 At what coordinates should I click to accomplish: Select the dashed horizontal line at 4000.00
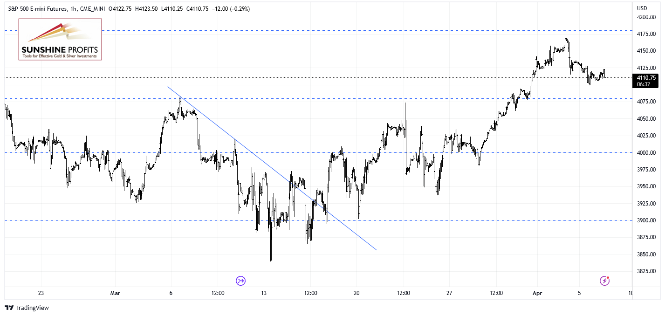[317, 152]
